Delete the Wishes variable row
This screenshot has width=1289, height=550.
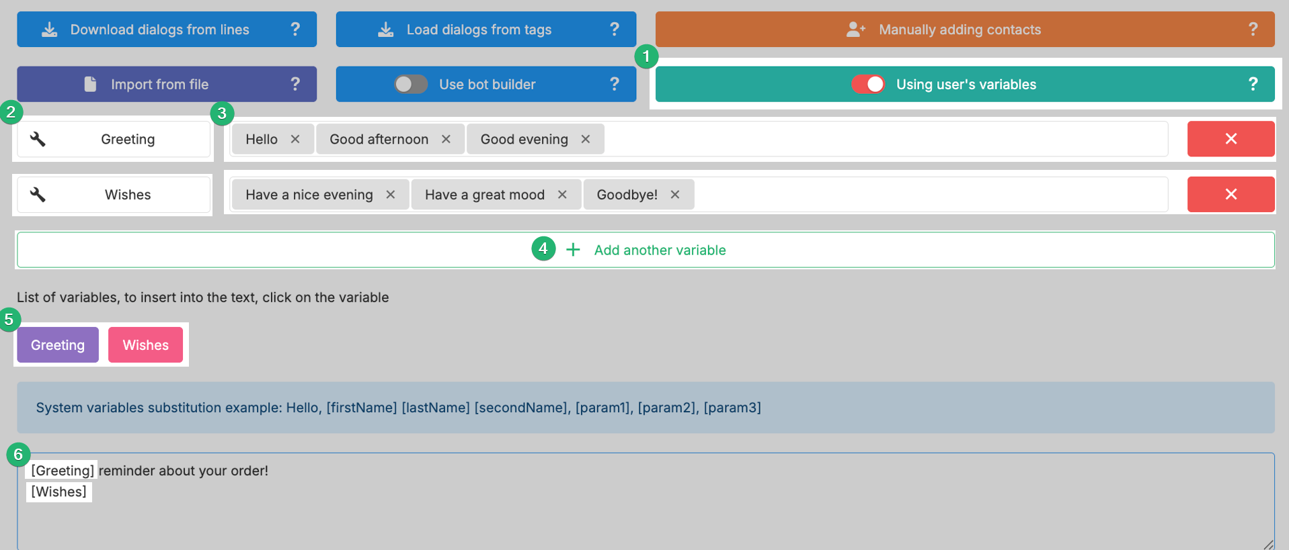click(x=1230, y=195)
